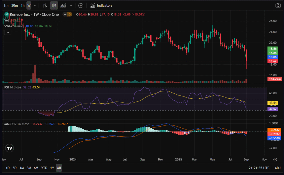Expand the chart style dropdown arrow
The image size is (284, 175).
coord(72,5)
